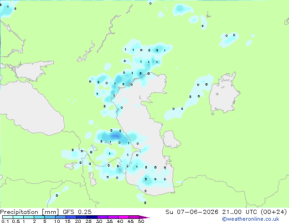Click the '50' legend scale label
289x223 pixels.
coord(141,221)
